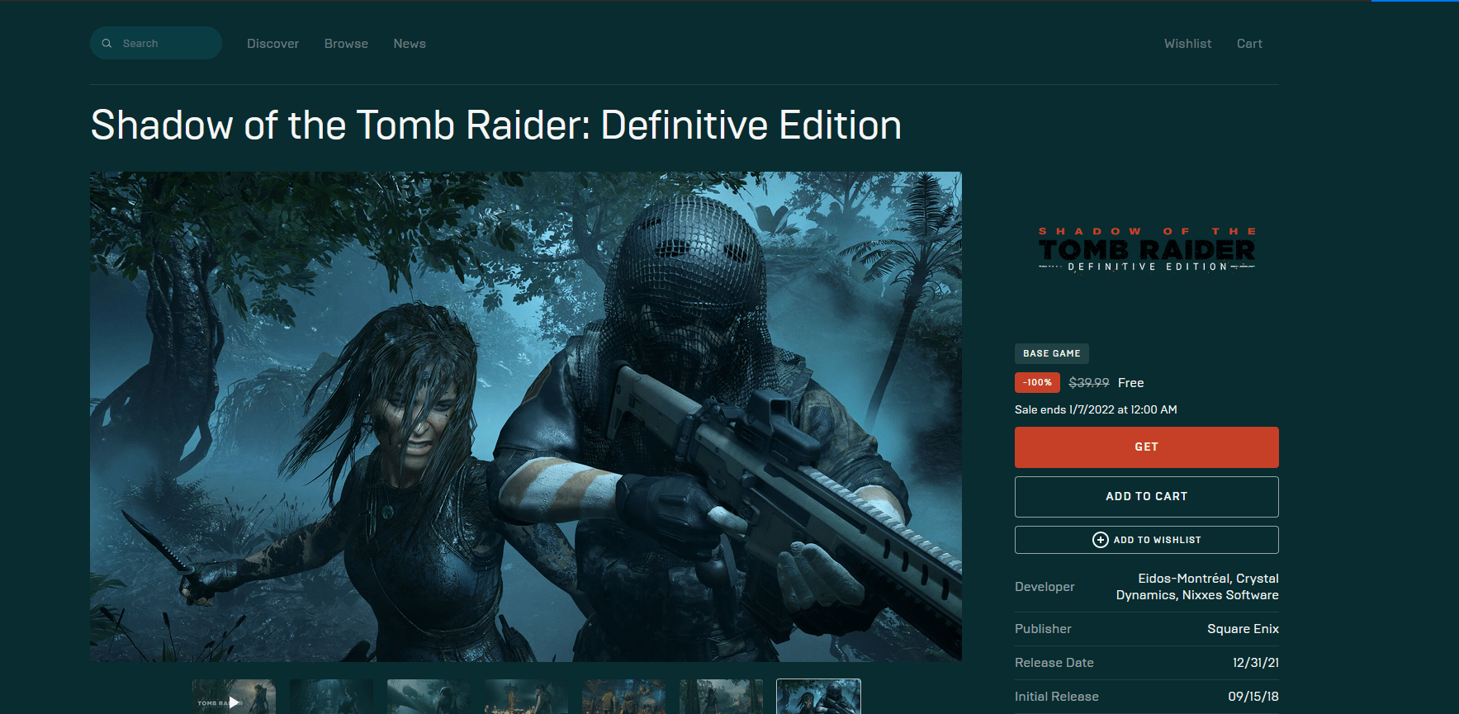Click the main Lara Croft screenshot
1459x714 pixels.
coord(525,416)
